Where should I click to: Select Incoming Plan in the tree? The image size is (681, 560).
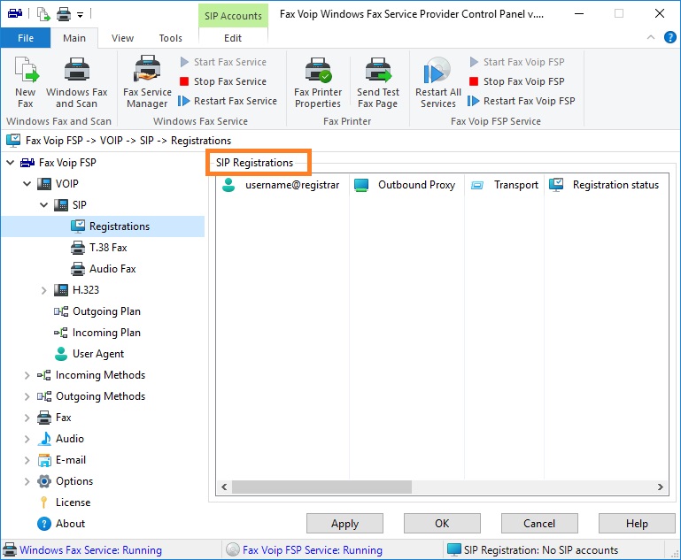point(97,333)
